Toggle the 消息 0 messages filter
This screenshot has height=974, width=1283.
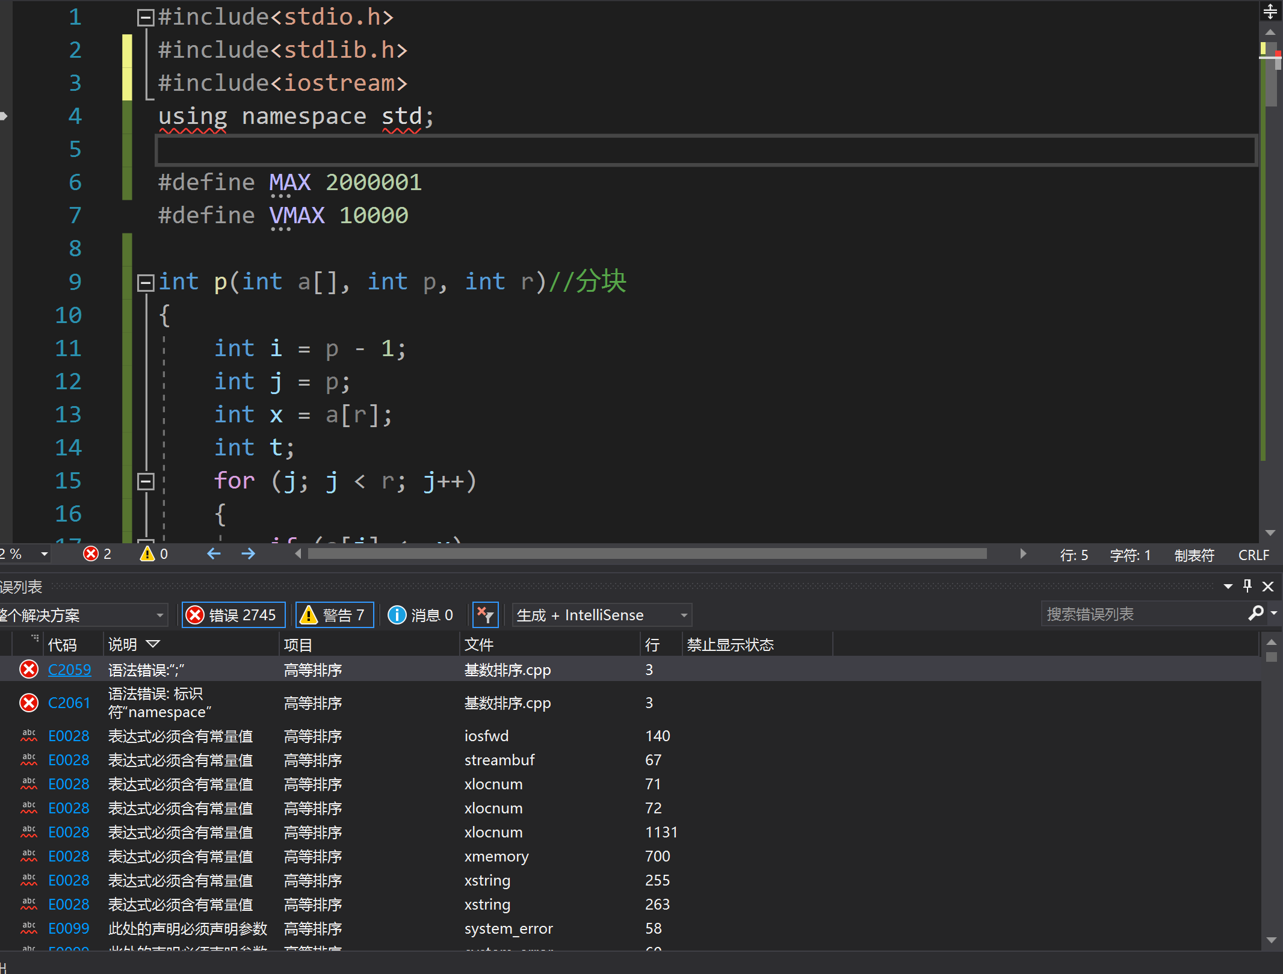coord(421,615)
